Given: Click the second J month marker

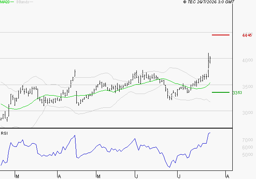Looking at the screenshot, I should [179, 177].
